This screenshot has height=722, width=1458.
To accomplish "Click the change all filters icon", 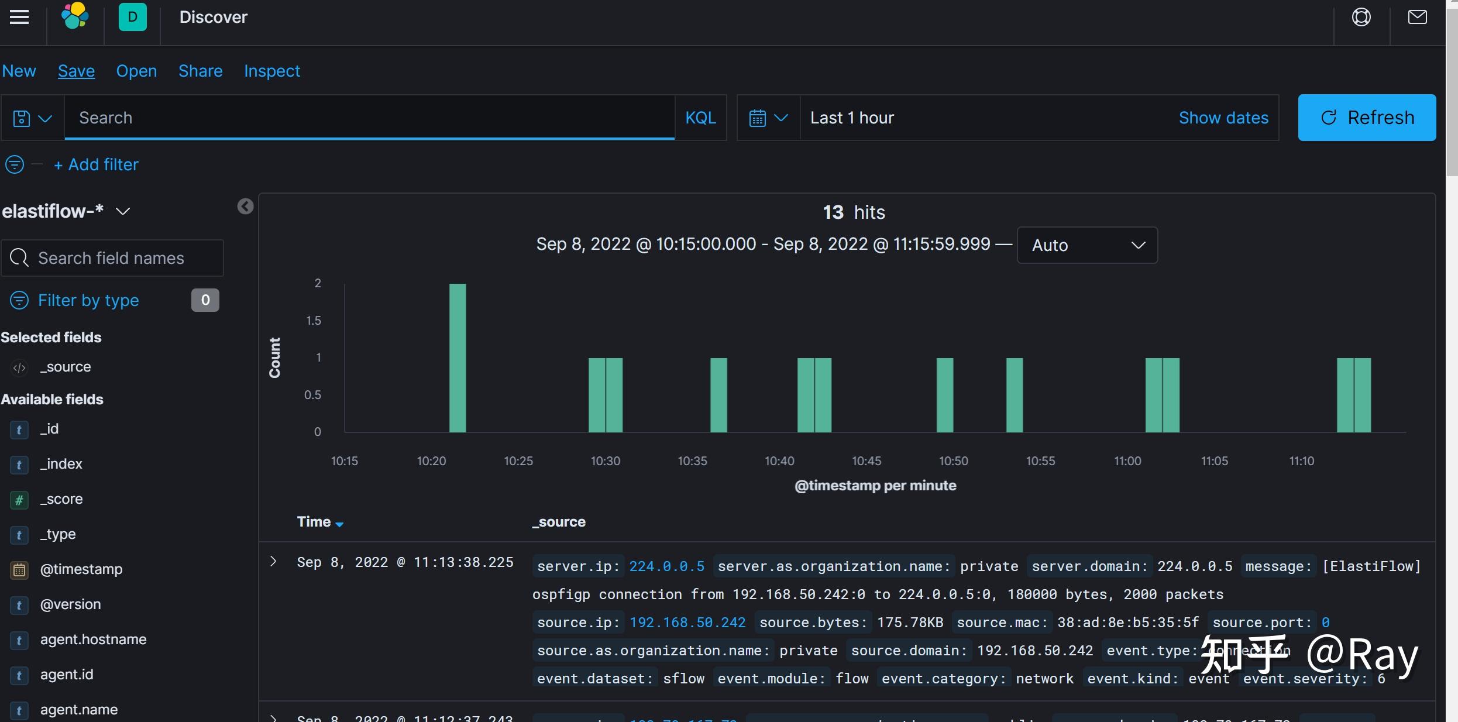I will (x=15, y=164).
